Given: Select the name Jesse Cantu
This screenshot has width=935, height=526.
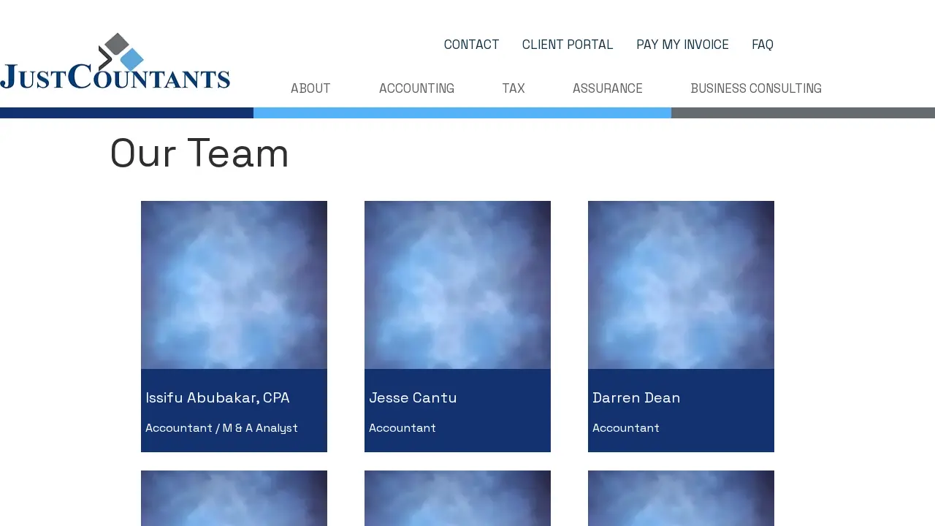Looking at the screenshot, I should tap(413, 397).
